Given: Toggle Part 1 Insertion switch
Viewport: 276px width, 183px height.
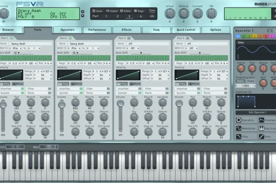Looking at the screenshot, I should pos(22,89).
